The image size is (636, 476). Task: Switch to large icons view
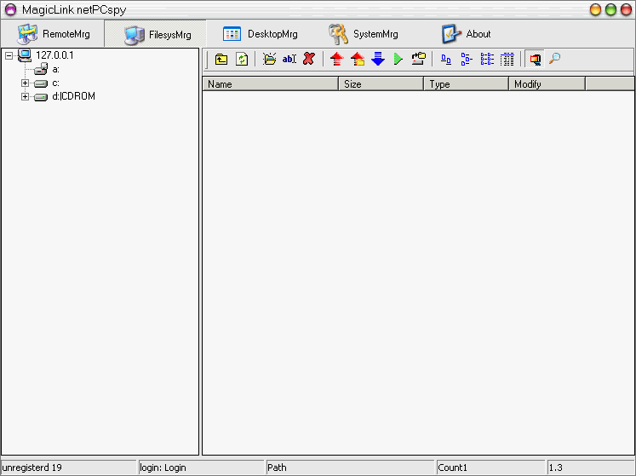(x=445, y=60)
